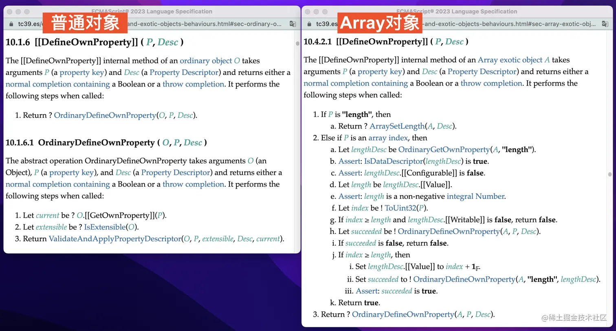The image size is (616, 331).
Task: Click variable 'succeeded' in 'Let succeeded be' step
Action: click(x=367, y=232)
